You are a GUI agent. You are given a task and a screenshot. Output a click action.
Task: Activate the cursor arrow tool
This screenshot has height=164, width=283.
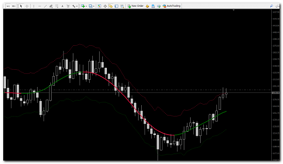[21, 6]
